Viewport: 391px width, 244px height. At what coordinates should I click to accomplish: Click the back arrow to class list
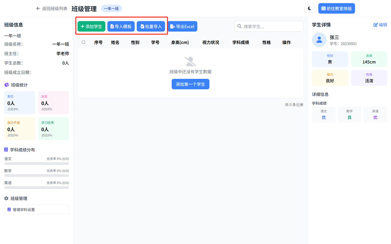point(38,9)
